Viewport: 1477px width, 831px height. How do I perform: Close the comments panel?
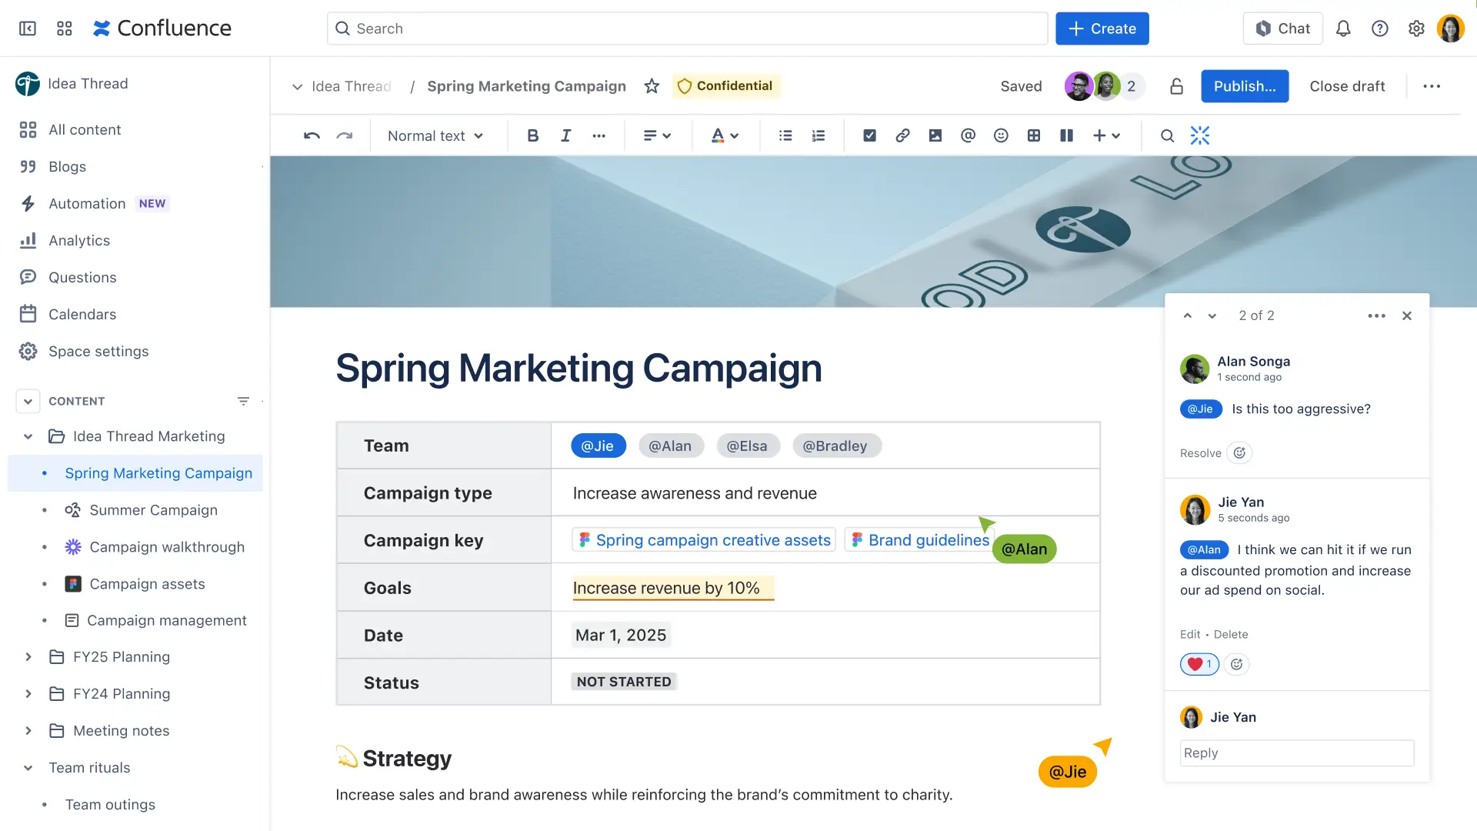(x=1407, y=315)
